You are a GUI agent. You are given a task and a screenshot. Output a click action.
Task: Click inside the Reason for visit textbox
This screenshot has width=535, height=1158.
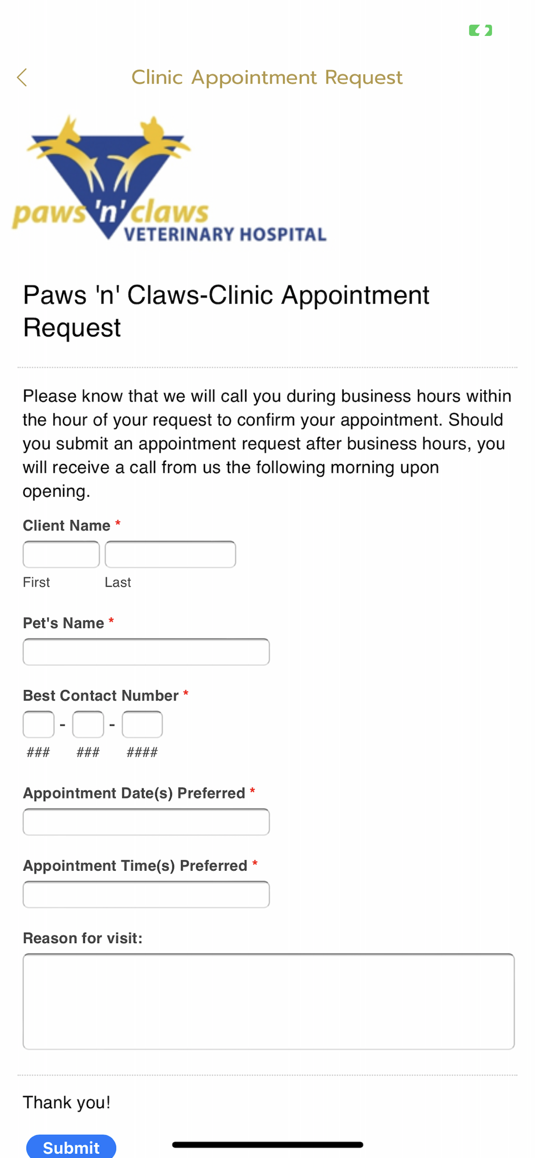coord(268,1001)
